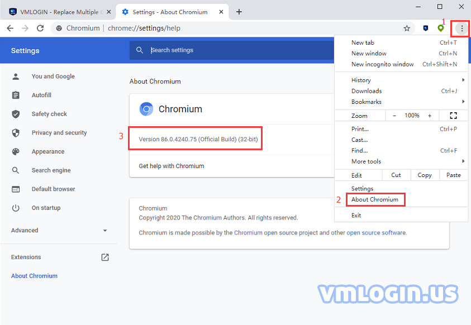
Task: Open the open source software link
Action: pyautogui.click(x=376, y=232)
